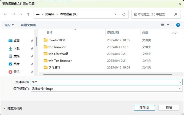Select the tor-browser folder
Screen dimensions: 184x115
click(57, 47)
